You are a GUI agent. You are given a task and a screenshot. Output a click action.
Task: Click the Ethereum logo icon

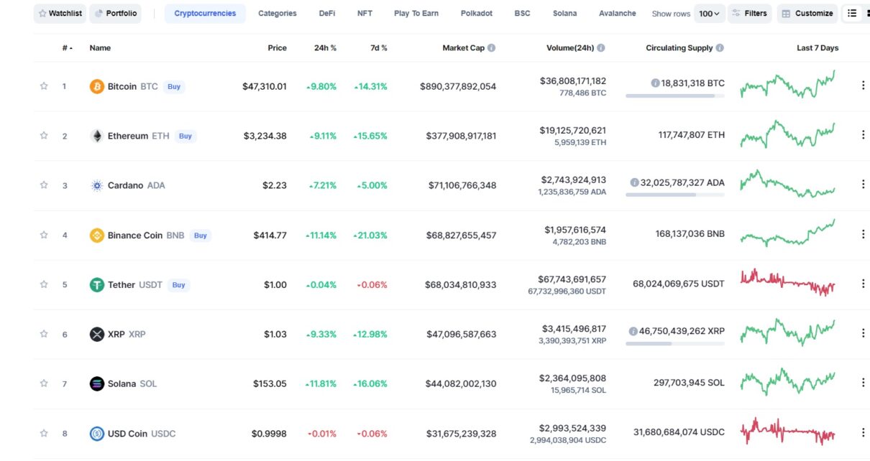tap(97, 136)
